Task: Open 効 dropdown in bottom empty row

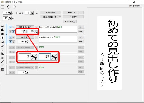Action: pyautogui.click(x=83, y=68)
